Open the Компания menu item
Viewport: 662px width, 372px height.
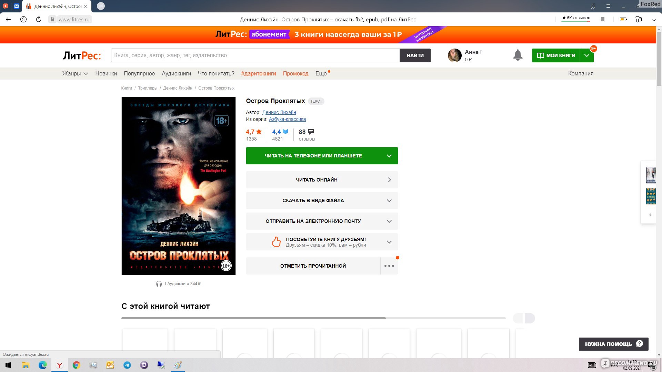pyautogui.click(x=581, y=73)
